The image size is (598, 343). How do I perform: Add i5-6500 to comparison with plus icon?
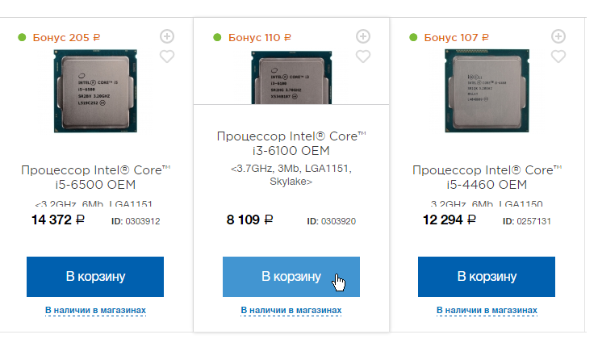pos(167,36)
